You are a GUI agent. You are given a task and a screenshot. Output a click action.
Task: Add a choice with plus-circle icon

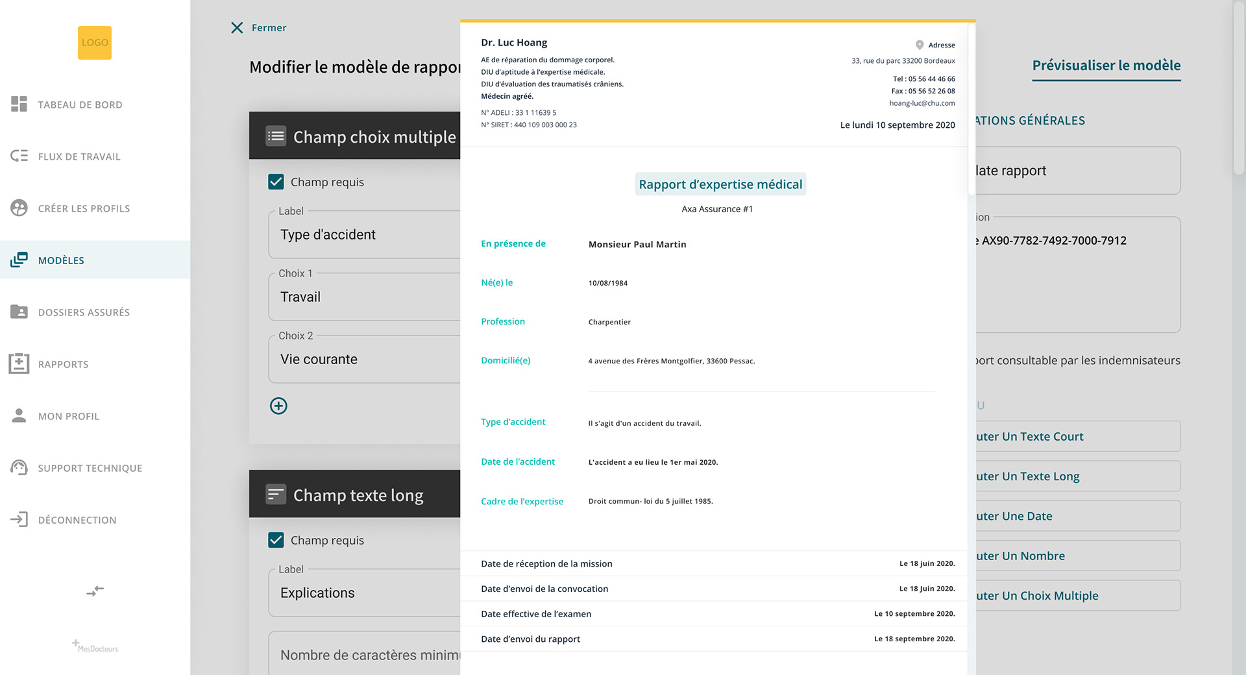(x=278, y=406)
